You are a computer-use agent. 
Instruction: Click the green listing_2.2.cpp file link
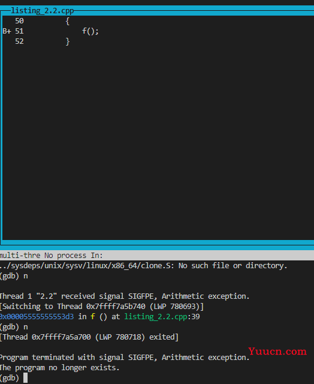(x=156, y=317)
